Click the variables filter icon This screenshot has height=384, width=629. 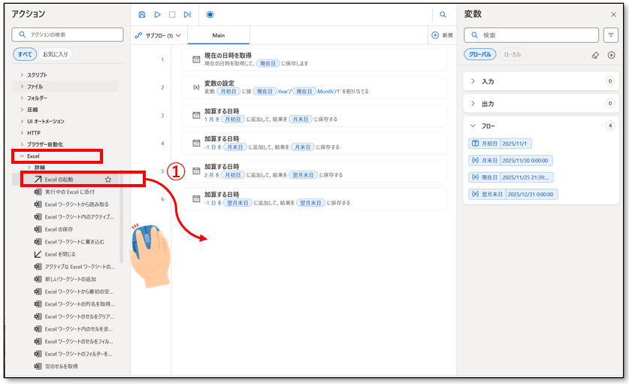611,35
